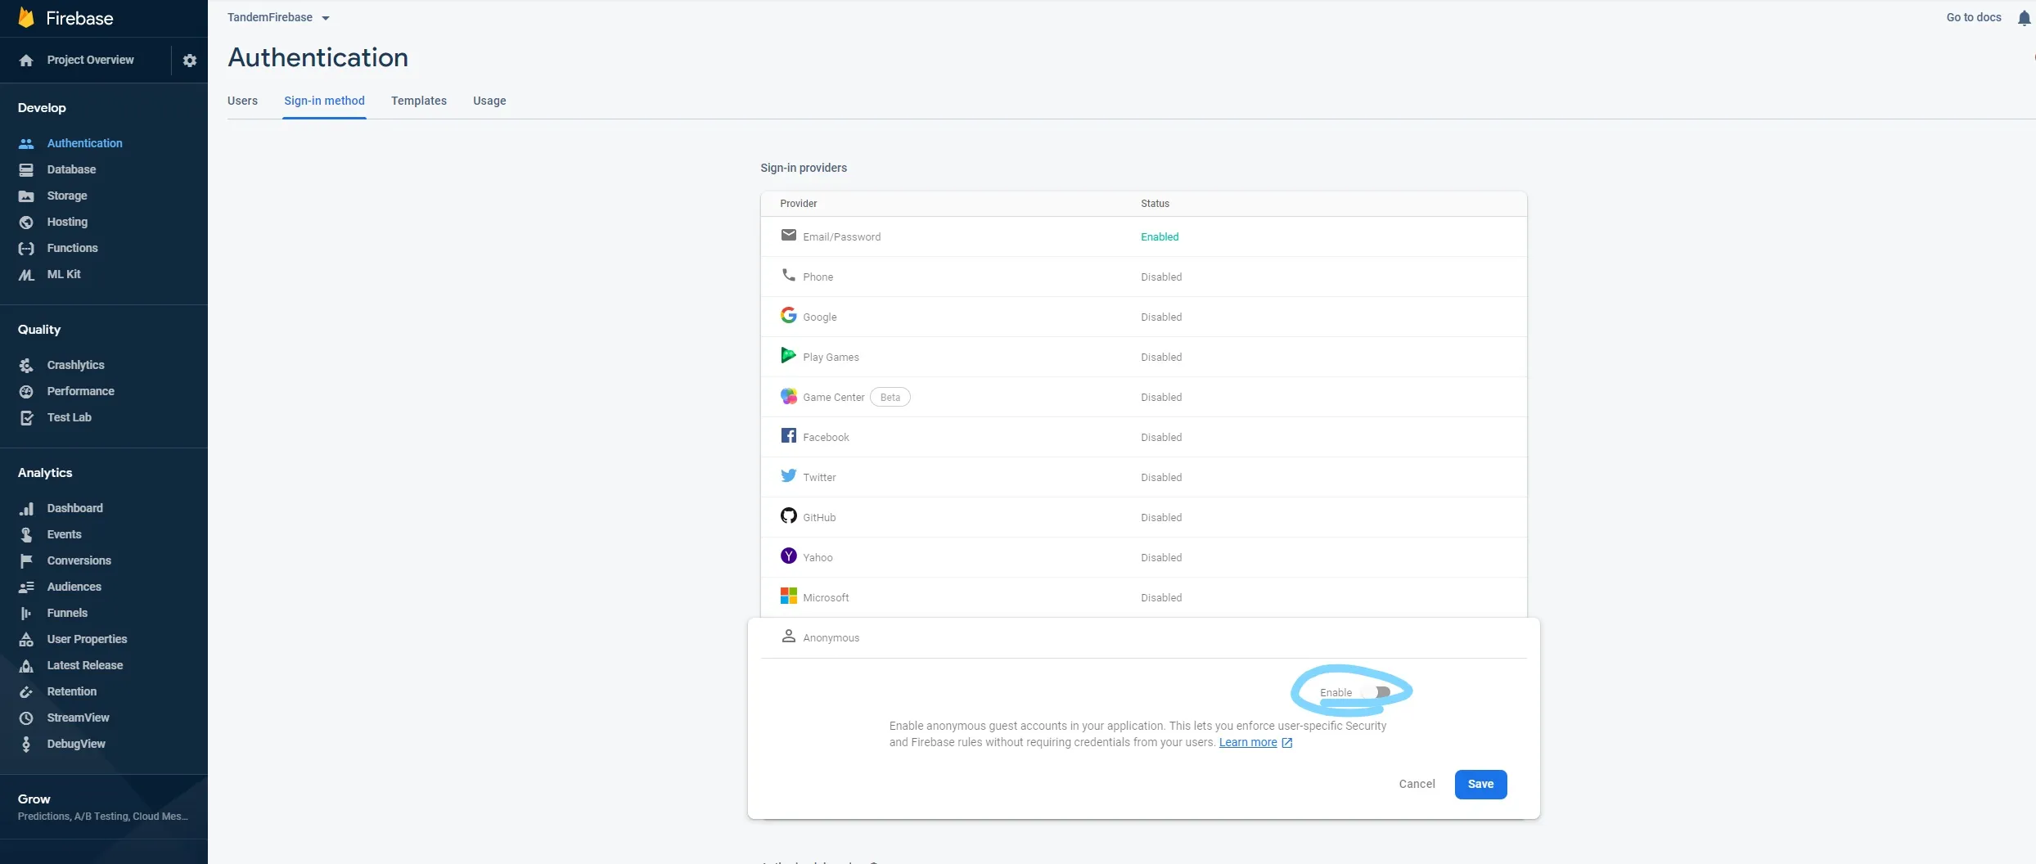Image resolution: width=2036 pixels, height=864 pixels.
Task: Click the Test Lab checklist icon
Action: click(26, 417)
